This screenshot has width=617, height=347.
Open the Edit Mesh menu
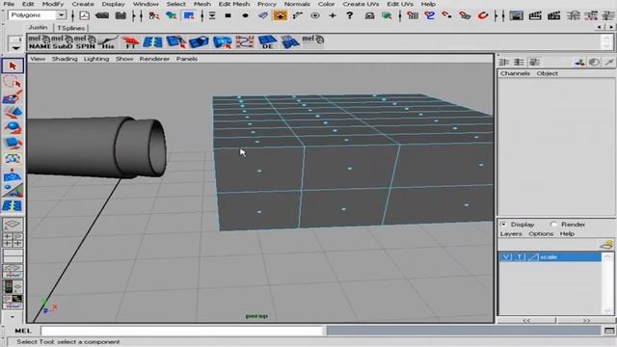click(234, 4)
